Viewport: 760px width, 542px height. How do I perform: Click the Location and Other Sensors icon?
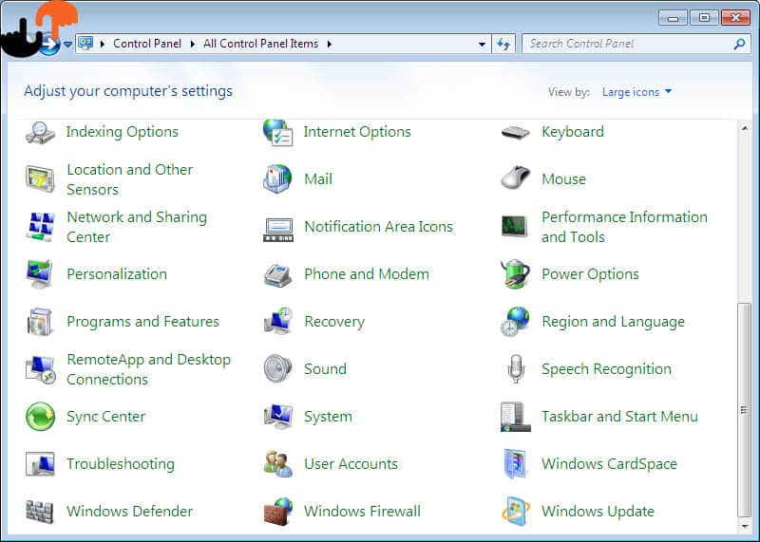(x=40, y=179)
